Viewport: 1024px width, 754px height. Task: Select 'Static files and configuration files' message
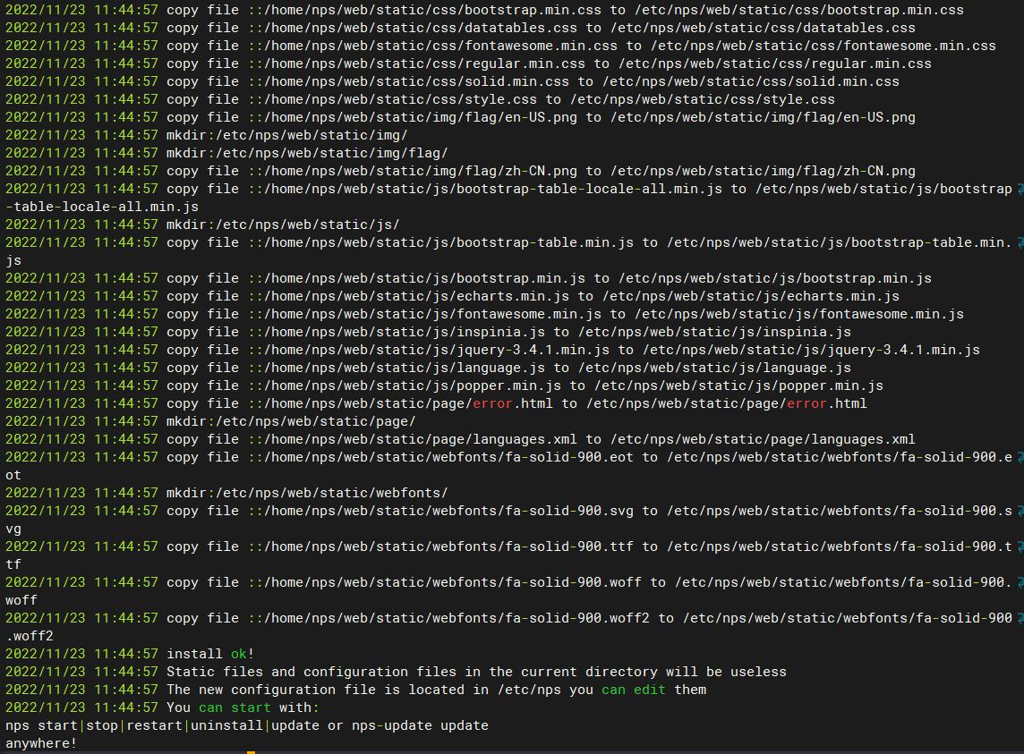476,672
